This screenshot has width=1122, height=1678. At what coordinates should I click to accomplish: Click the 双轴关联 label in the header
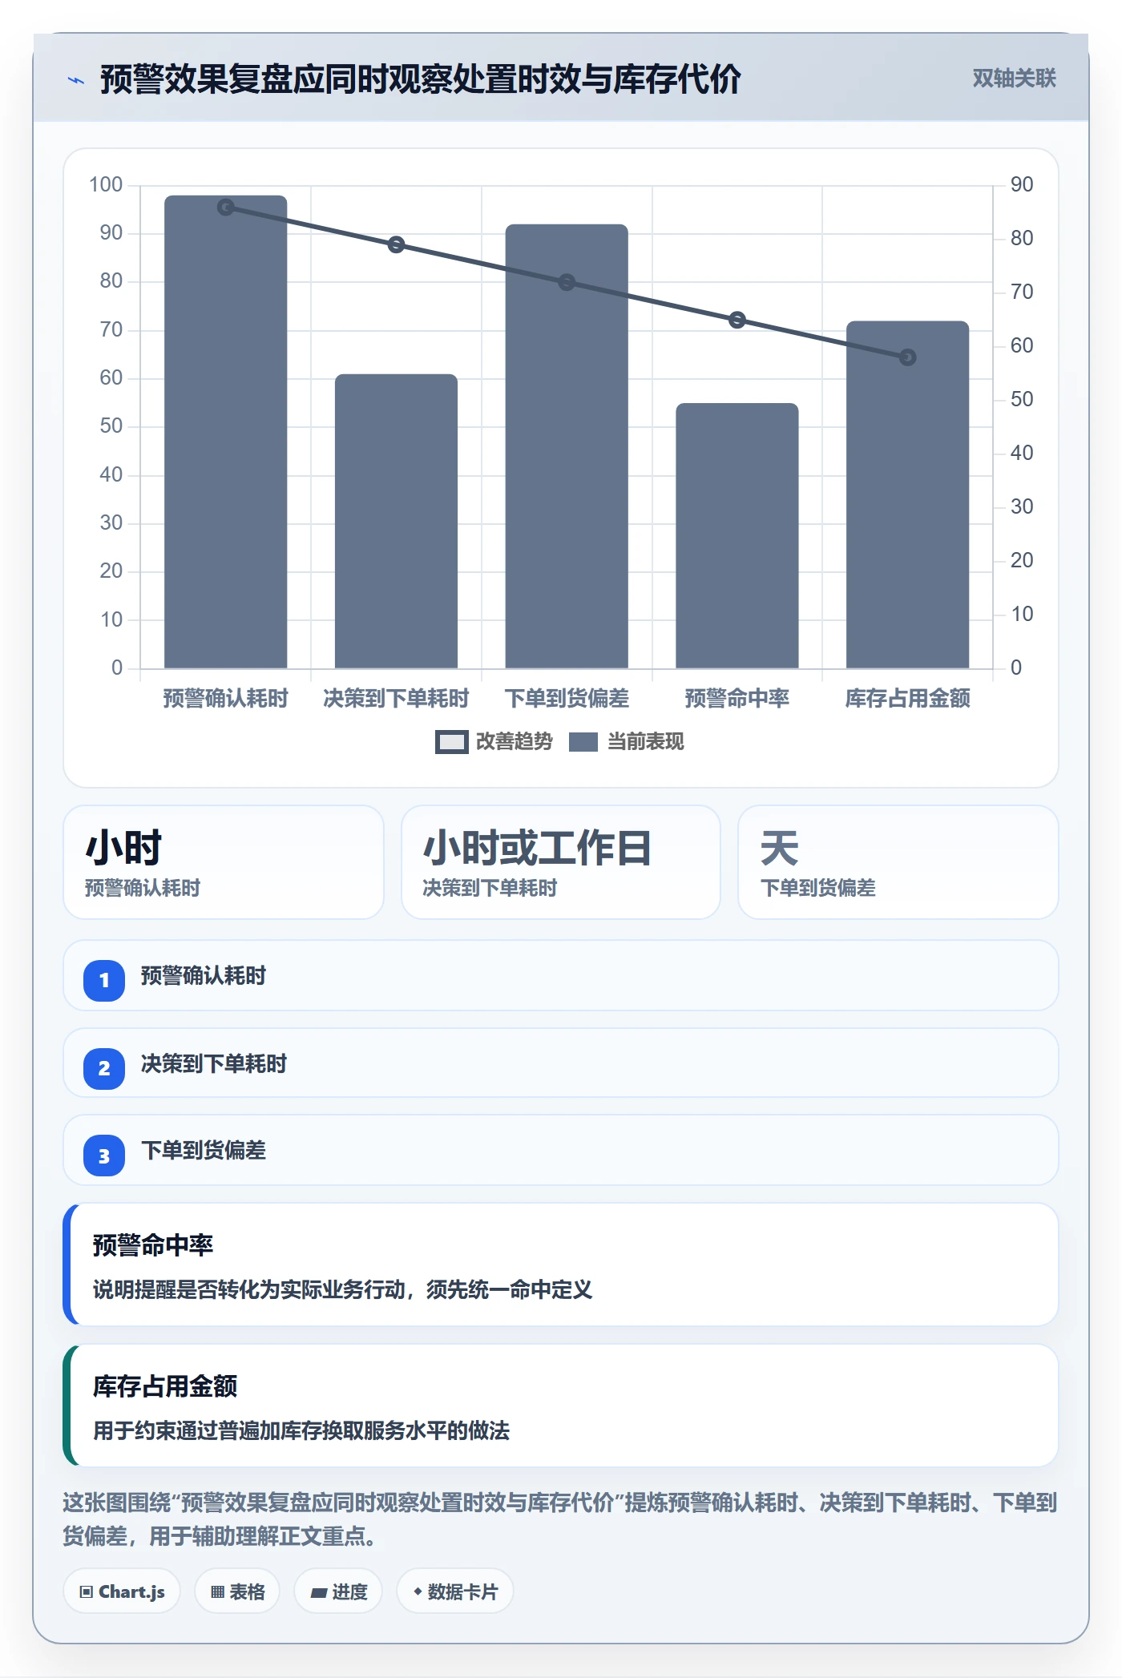click(1014, 79)
